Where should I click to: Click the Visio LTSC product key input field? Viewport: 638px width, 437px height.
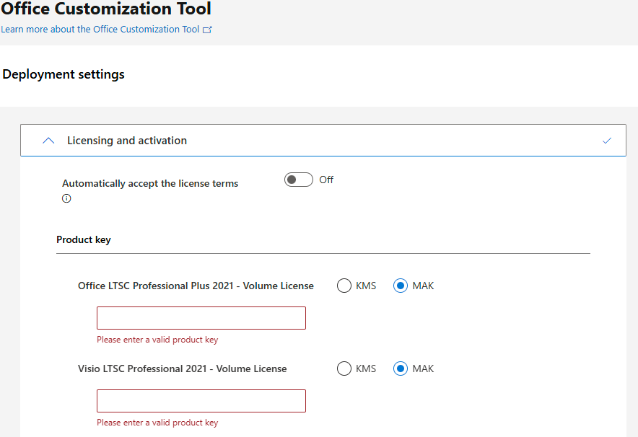[x=201, y=401]
